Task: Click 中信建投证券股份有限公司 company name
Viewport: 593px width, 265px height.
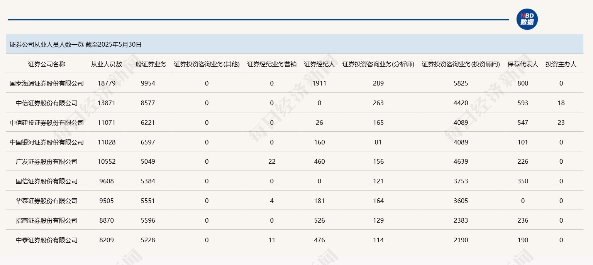Action: (x=47, y=123)
